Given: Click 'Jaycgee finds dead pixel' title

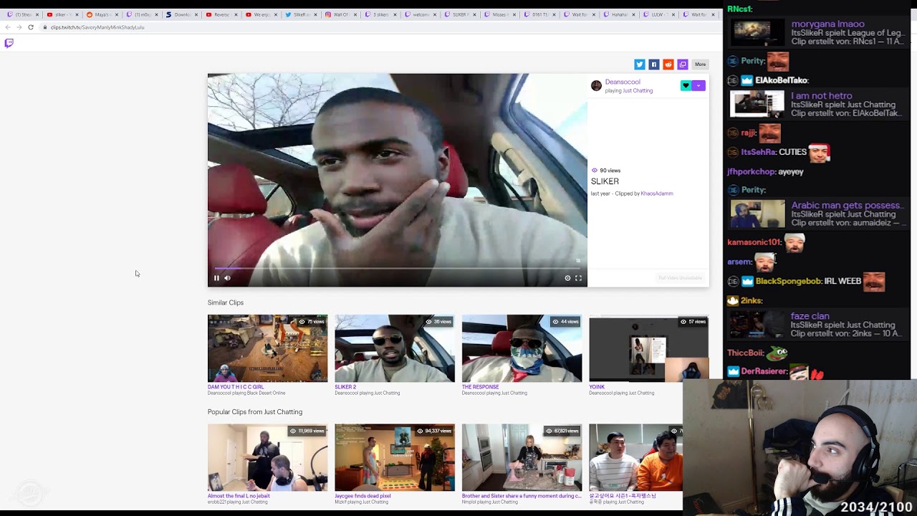Looking at the screenshot, I should click(x=363, y=496).
